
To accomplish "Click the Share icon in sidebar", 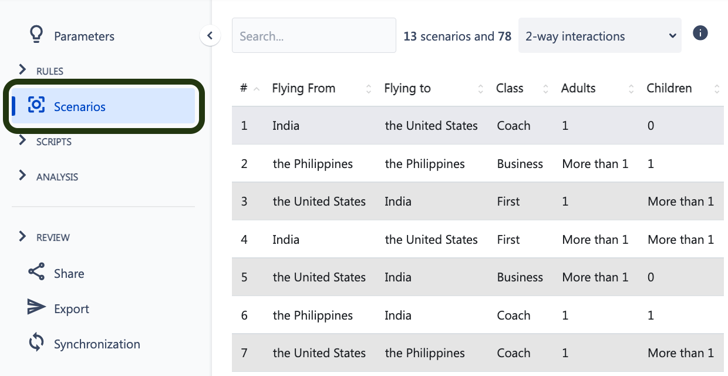I will 36,273.
